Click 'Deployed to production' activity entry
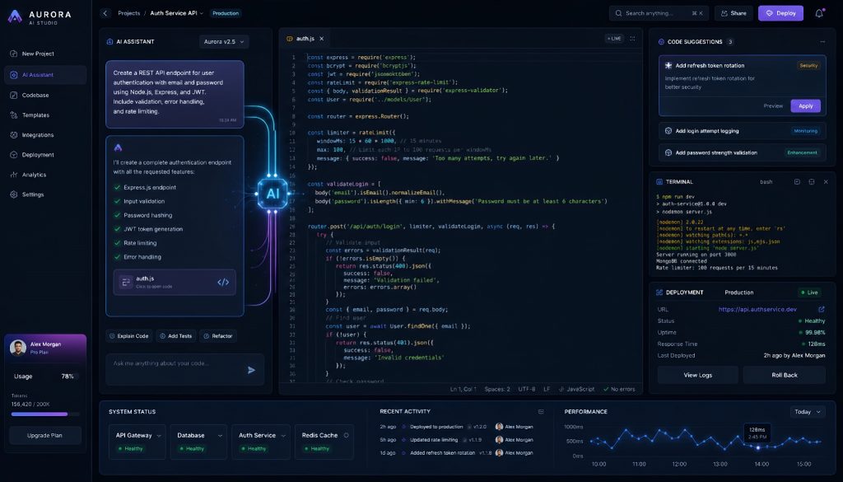Viewport: 843px width, 482px height. [x=456, y=427]
